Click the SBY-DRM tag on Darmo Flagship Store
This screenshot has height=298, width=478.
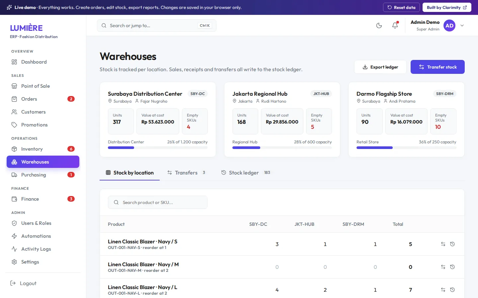pyautogui.click(x=445, y=94)
